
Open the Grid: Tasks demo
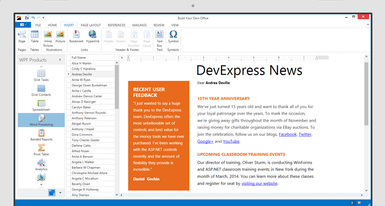click(x=41, y=76)
